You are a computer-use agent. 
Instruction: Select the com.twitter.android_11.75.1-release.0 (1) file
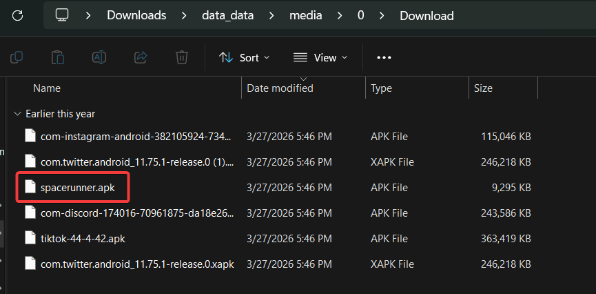point(137,162)
